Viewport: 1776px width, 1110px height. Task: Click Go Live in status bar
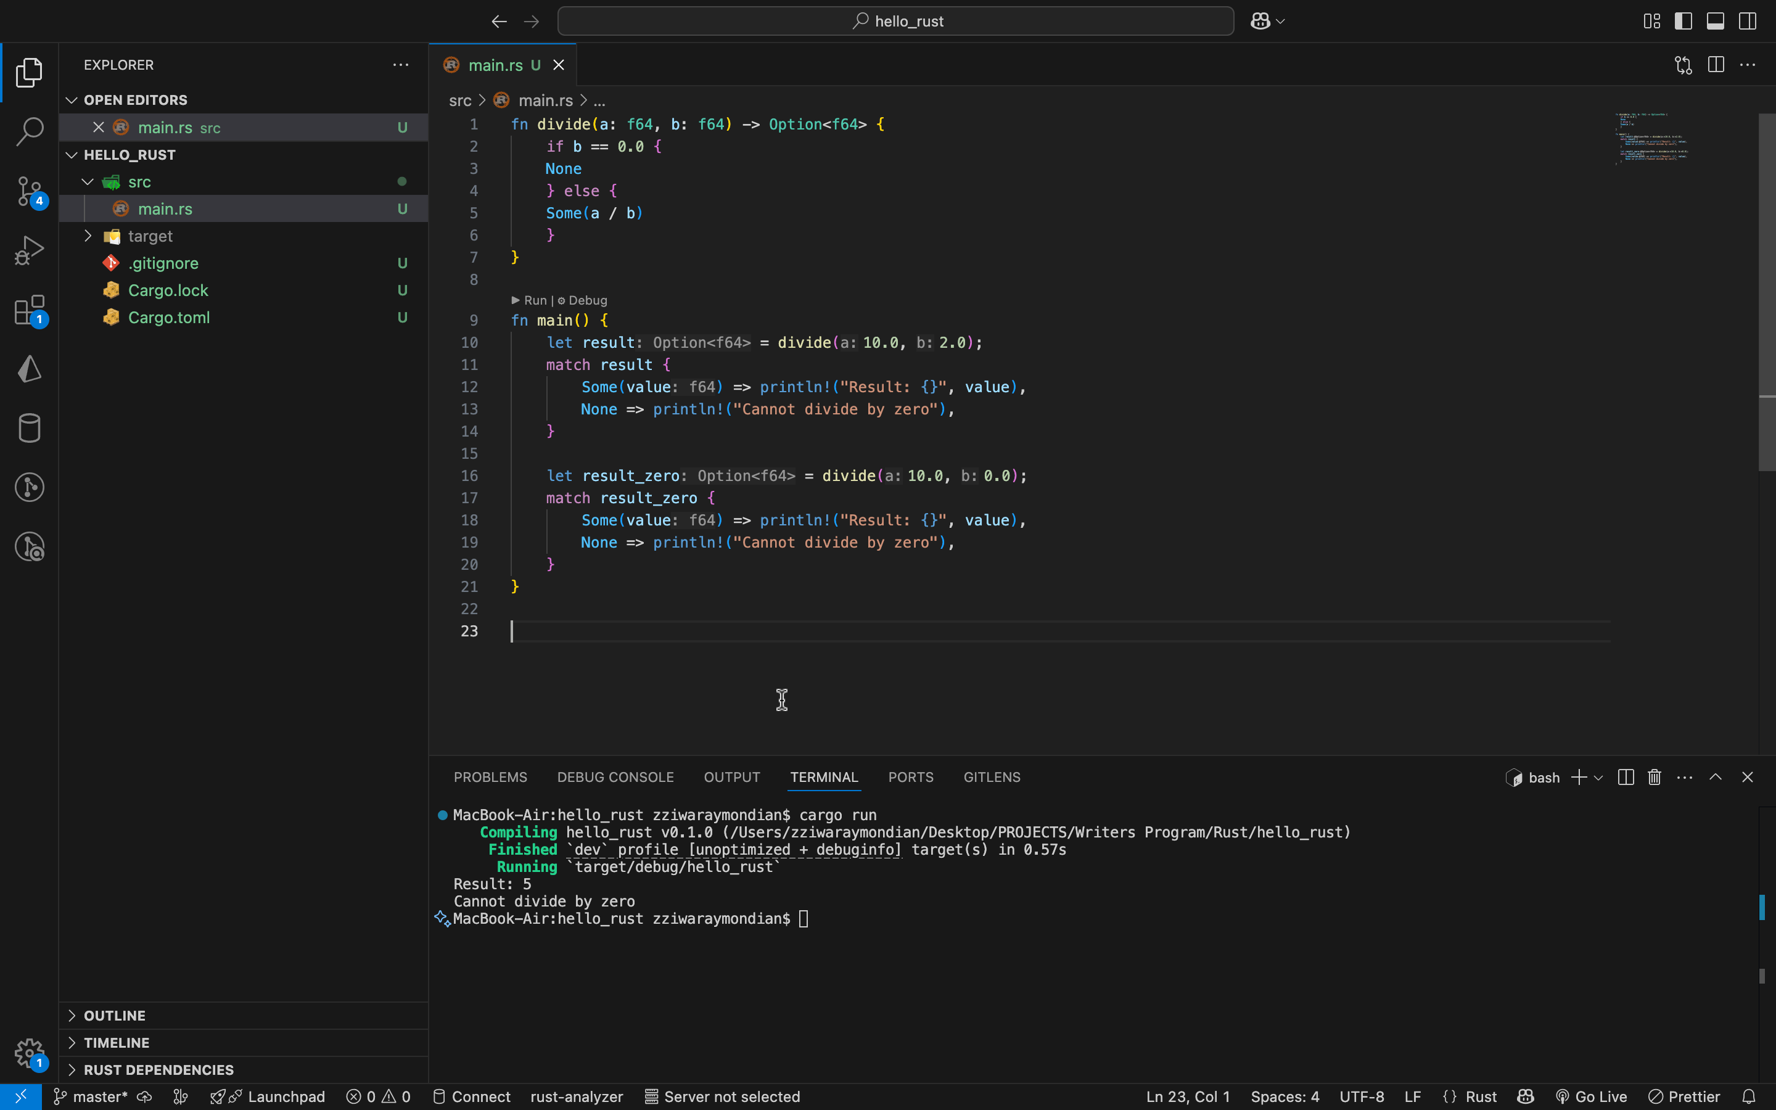pyautogui.click(x=1591, y=1097)
